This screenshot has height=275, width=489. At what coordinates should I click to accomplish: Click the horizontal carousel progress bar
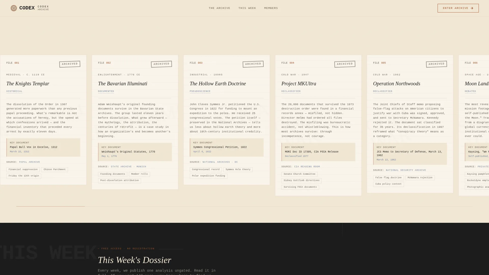pos(244,206)
